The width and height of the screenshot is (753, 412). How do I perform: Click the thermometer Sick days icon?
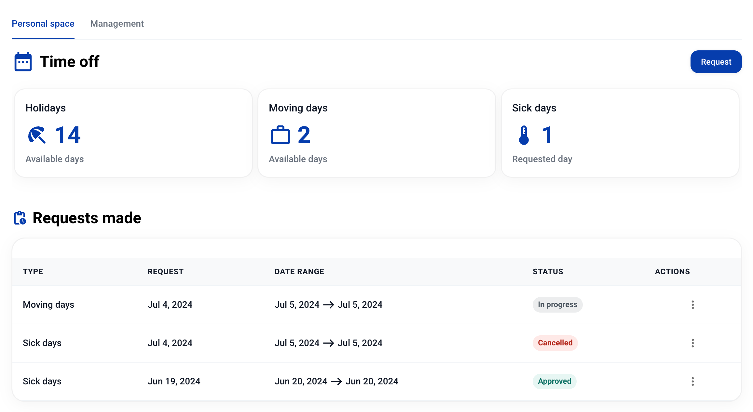click(x=524, y=135)
